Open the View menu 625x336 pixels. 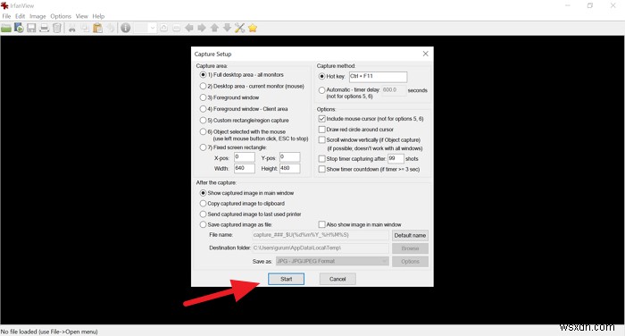click(x=82, y=16)
